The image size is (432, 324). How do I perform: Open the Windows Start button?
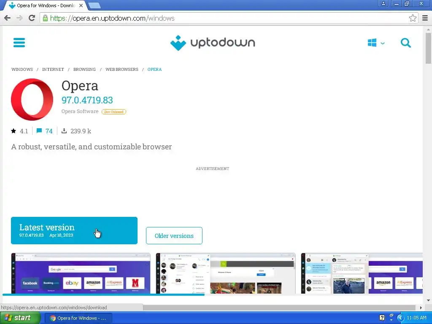(20, 318)
